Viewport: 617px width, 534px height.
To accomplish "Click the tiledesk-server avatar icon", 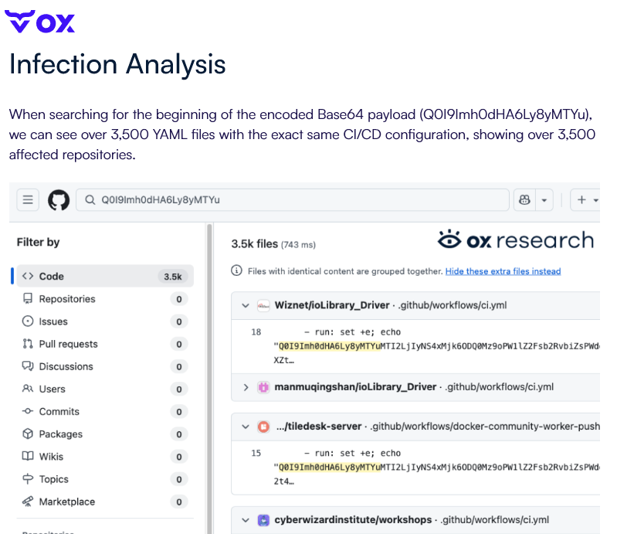I will click(x=263, y=427).
